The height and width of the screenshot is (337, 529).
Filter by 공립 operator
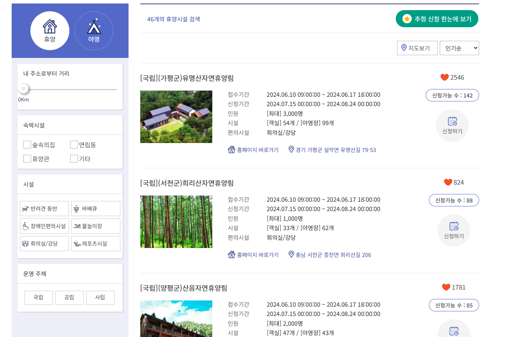(69, 297)
